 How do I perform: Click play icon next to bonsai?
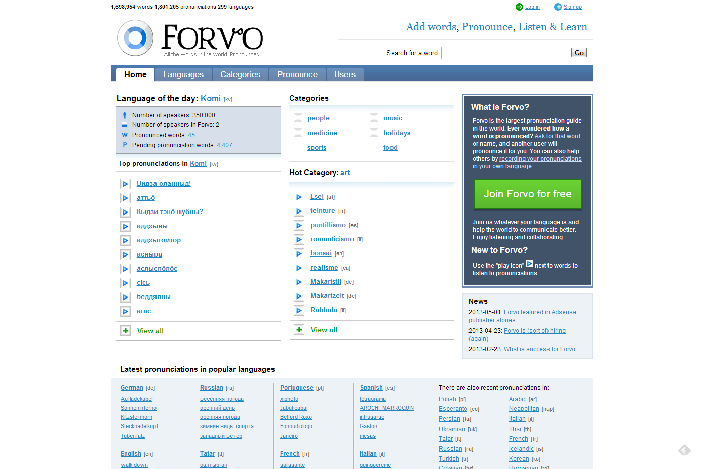coord(299,253)
